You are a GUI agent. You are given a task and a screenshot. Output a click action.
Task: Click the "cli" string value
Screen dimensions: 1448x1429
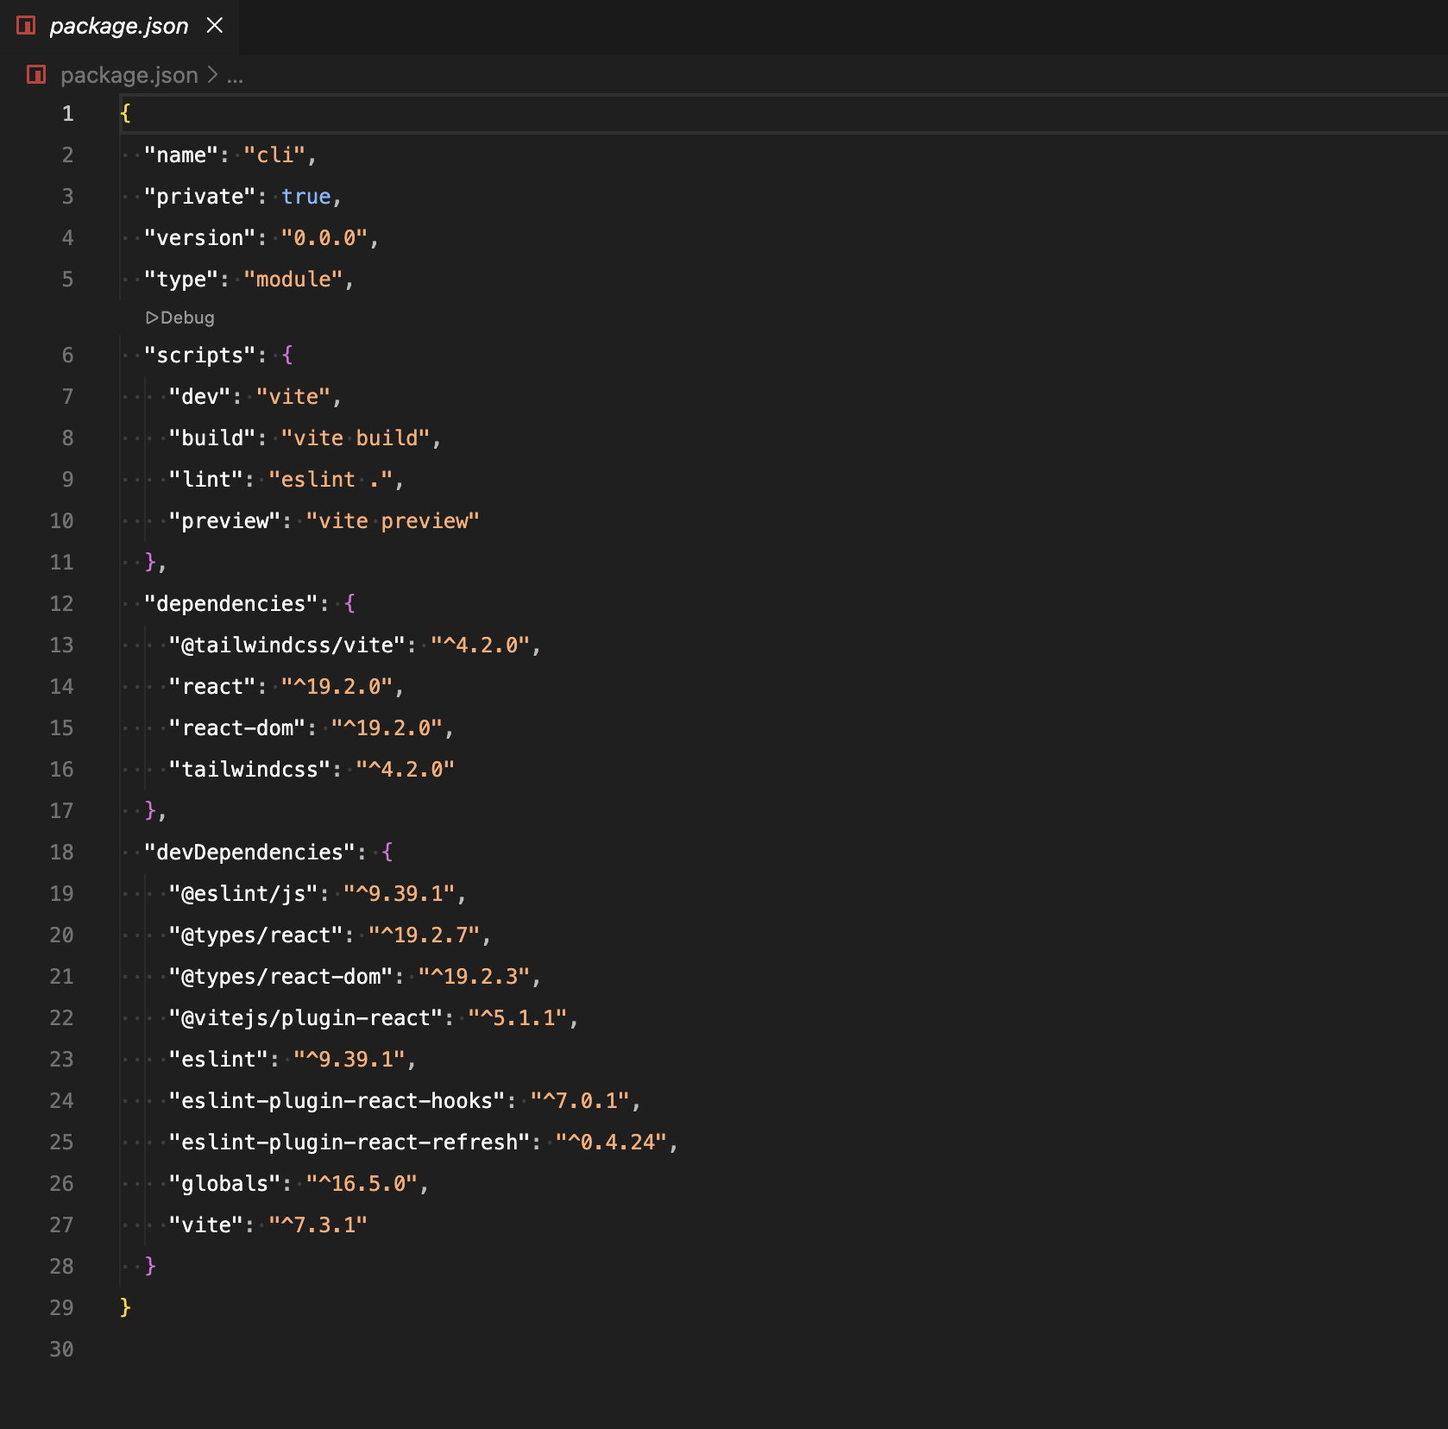tap(274, 154)
